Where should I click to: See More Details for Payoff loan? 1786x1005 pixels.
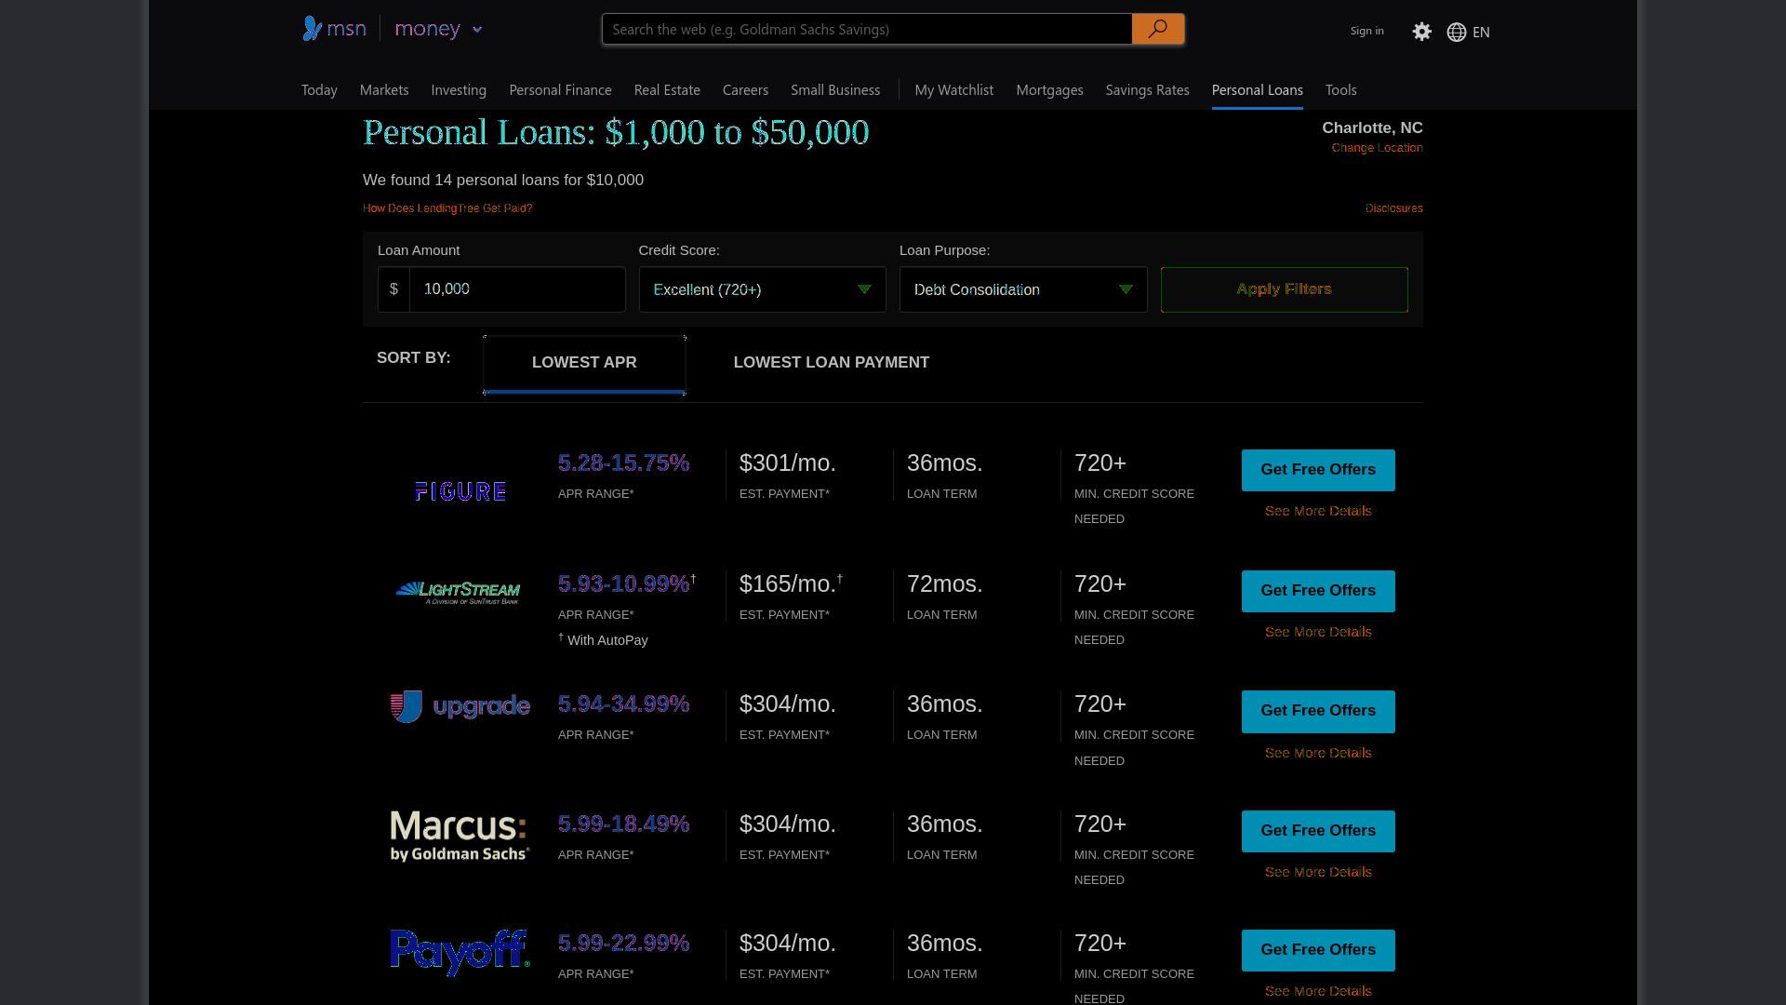pyautogui.click(x=1318, y=991)
